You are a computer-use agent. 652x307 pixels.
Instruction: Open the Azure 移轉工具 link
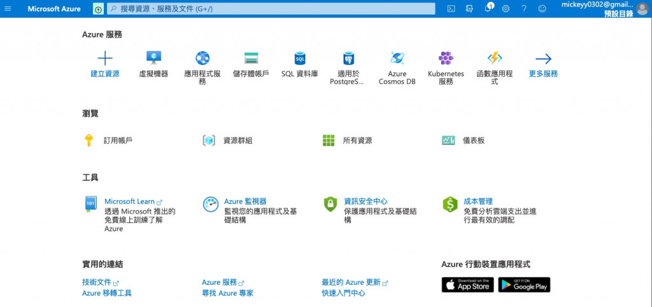[x=107, y=293]
